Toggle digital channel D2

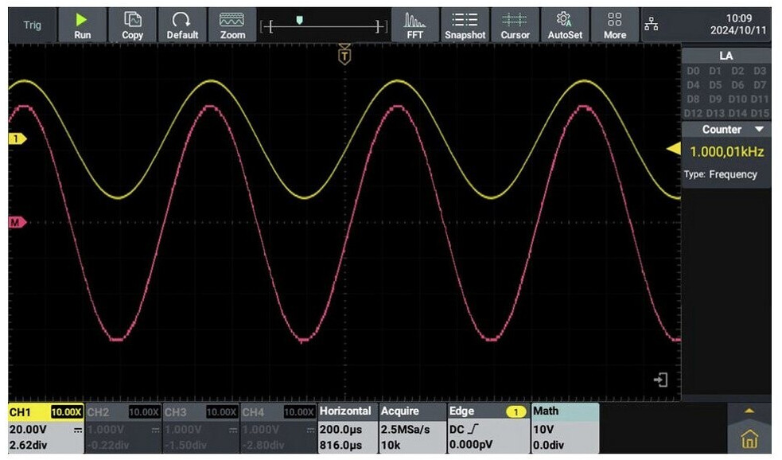coord(737,71)
